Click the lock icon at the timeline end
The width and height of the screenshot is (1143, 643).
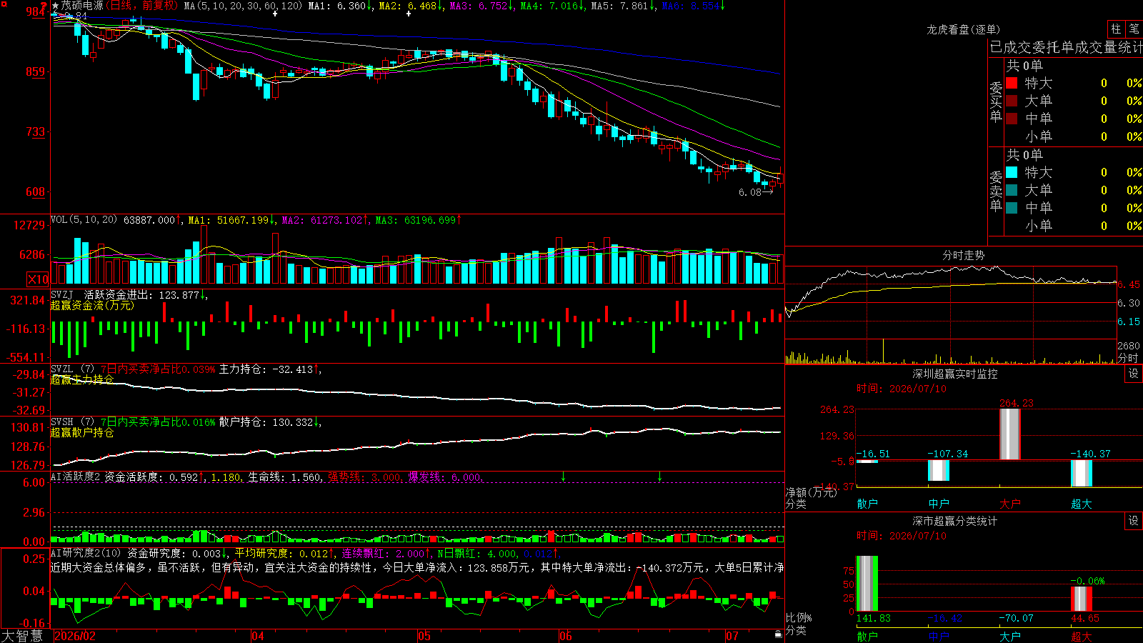point(778,634)
